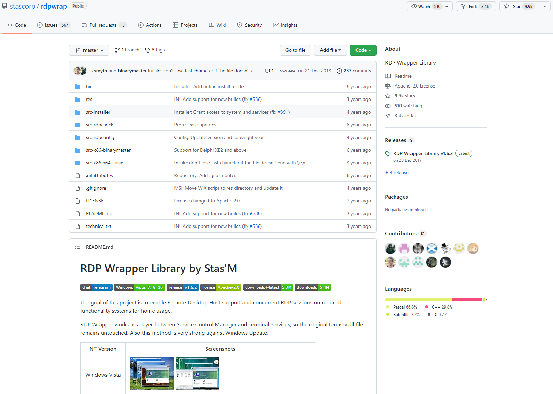Open the Insights tab
Viewport: 553px width, 394px height.
point(285,25)
